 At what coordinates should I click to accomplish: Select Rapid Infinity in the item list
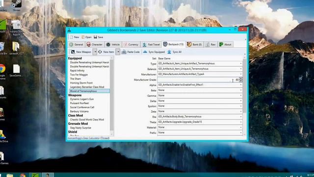[77, 71]
